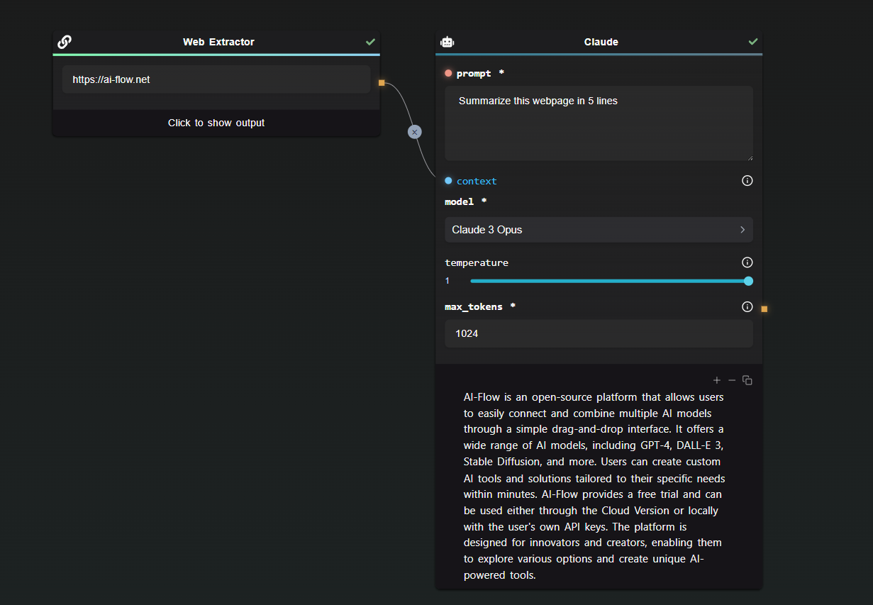Click the Web Extractor output handle
The height and width of the screenshot is (605, 873).
(382, 83)
